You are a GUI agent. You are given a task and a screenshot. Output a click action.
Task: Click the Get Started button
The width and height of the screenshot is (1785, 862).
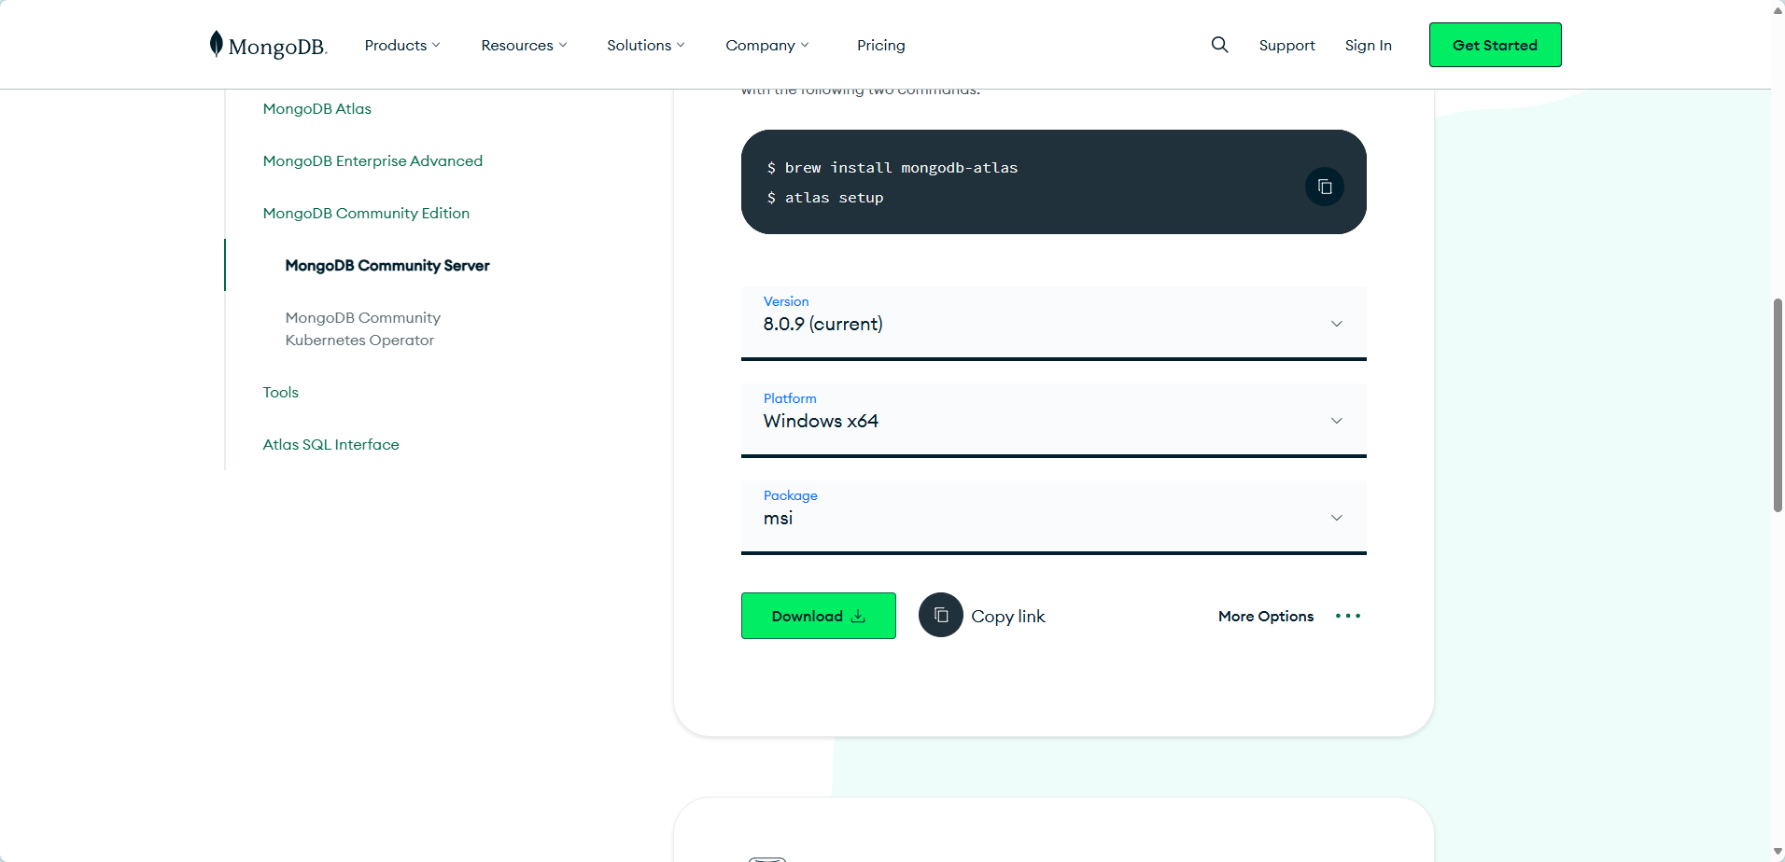coord(1495,45)
